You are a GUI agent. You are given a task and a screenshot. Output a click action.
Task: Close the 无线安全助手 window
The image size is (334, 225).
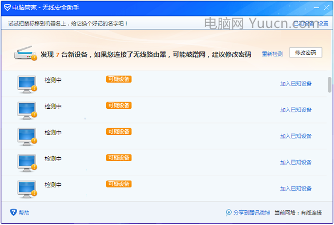coord(326,8)
